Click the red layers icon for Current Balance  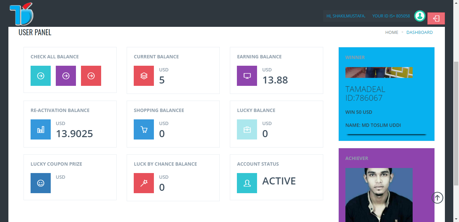pos(144,76)
